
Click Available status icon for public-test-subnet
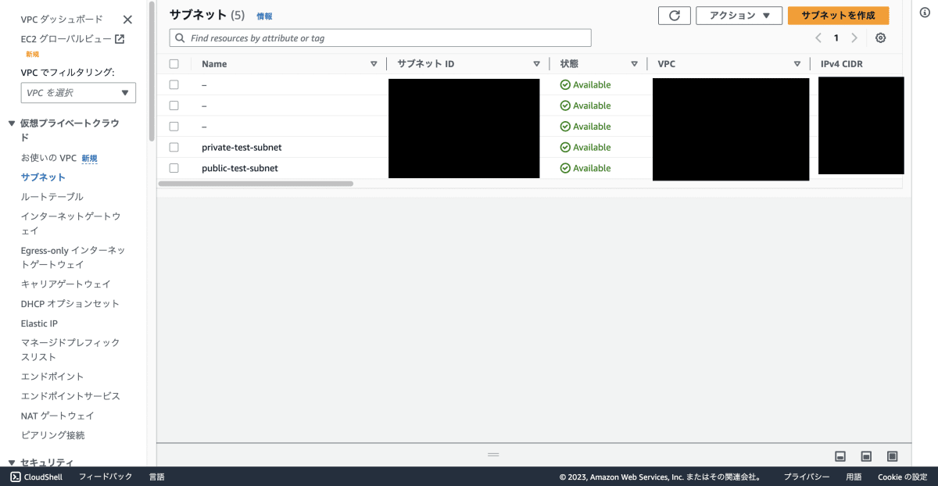(565, 168)
